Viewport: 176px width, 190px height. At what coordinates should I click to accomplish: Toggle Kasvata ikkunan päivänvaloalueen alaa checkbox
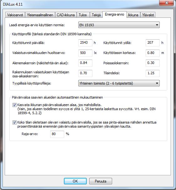click(14, 105)
